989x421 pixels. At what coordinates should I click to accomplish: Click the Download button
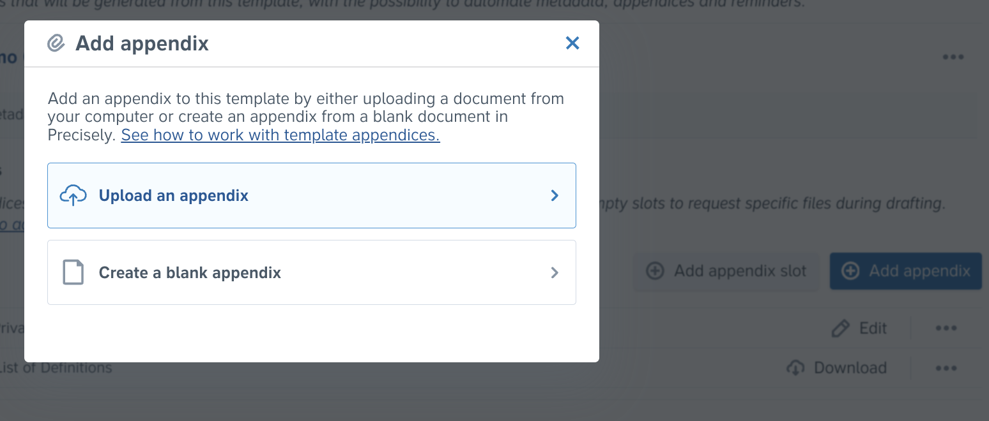(x=837, y=367)
